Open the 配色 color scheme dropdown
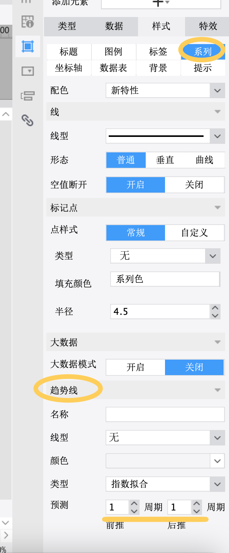 (x=165, y=91)
